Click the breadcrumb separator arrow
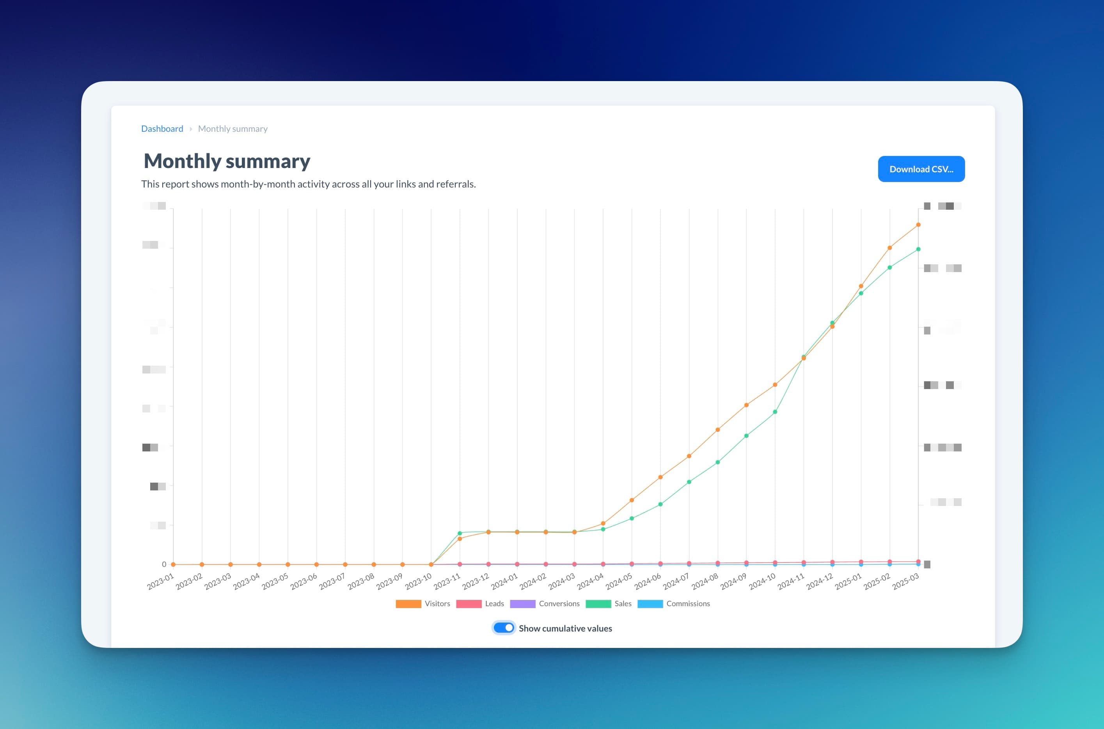The image size is (1104, 729). click(191, 129)
